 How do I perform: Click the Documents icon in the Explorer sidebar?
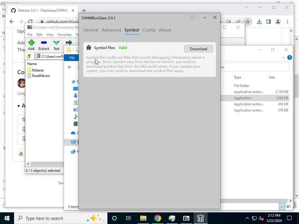pyautogui.click(x=76, y=103)
